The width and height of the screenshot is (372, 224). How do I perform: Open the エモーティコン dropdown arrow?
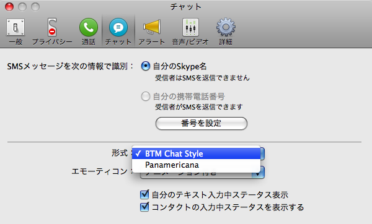click(258, 174)
